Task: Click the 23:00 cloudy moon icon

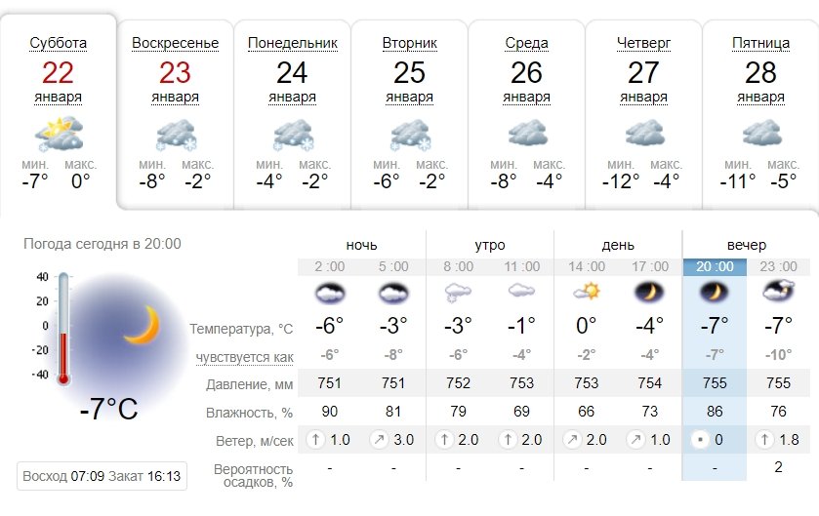Action: pos(778,291)
